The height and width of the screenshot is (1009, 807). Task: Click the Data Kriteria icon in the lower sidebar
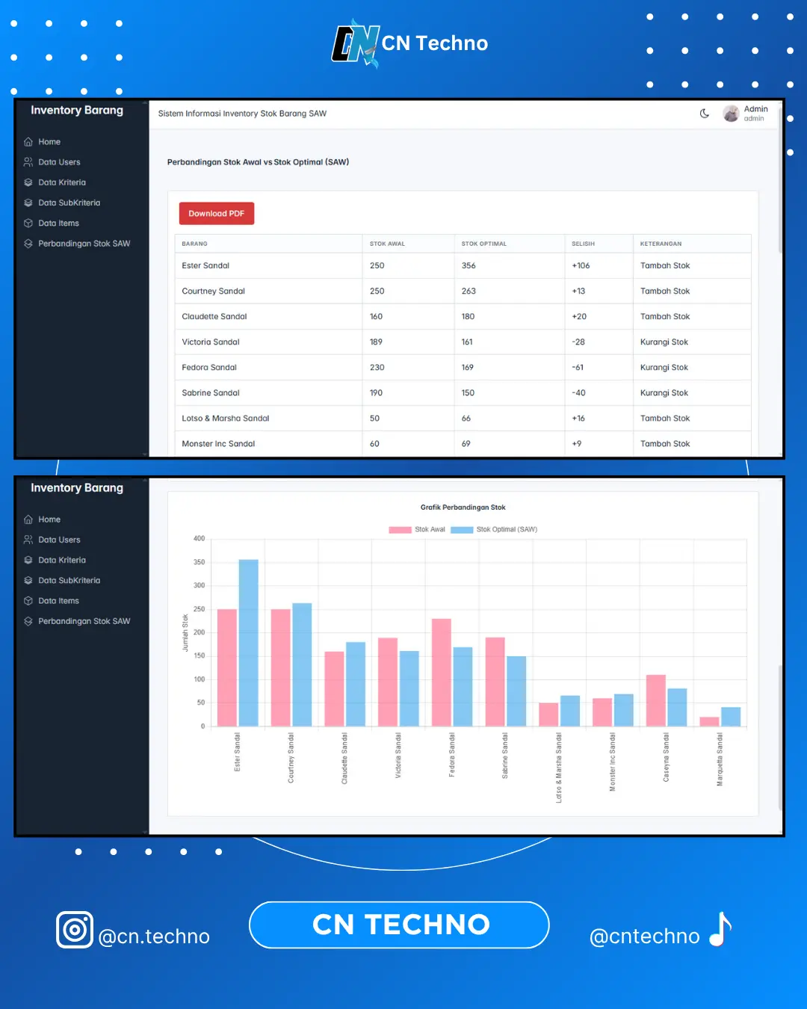(28, 560)
